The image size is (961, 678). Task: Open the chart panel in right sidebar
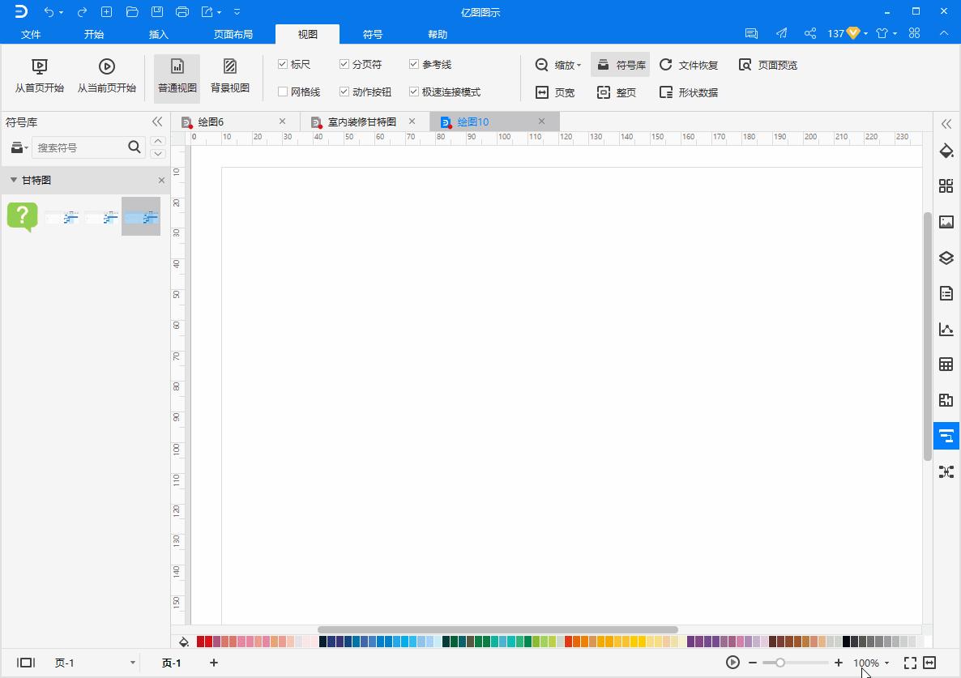[946, 330]
